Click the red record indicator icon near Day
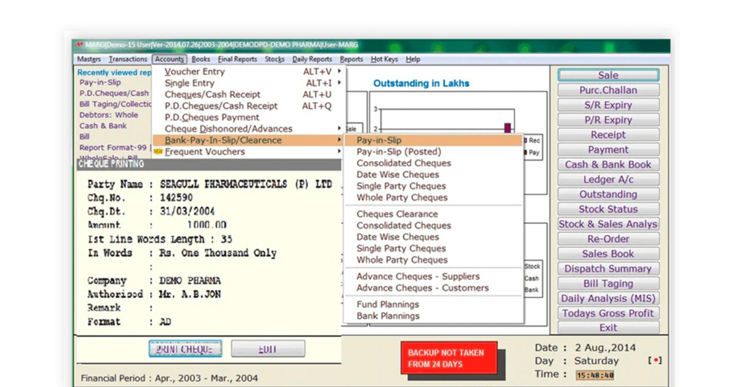The height and width of the screenshot is (387, 740). point(656,361)
